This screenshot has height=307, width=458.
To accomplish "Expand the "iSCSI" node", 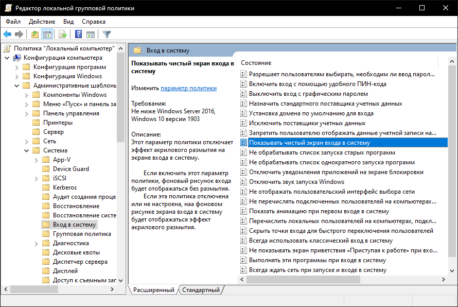I will 36,178.
